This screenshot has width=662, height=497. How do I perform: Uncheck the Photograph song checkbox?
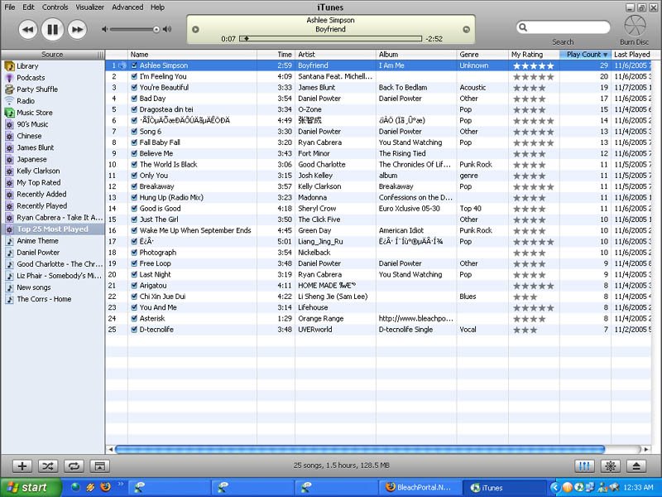tap(134, 253)
